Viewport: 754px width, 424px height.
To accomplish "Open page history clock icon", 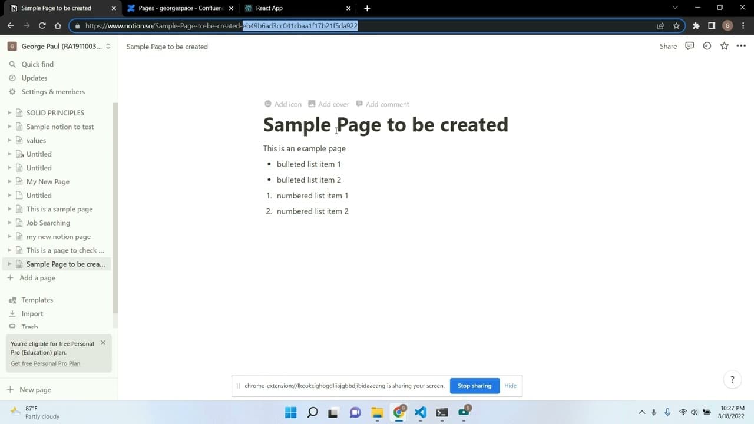I will point(707,46).
